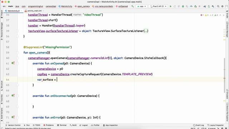Expand the folded SurfaceTextureListener block {...}
Viewport: 229px width, 129px height.
pos(146,31)
